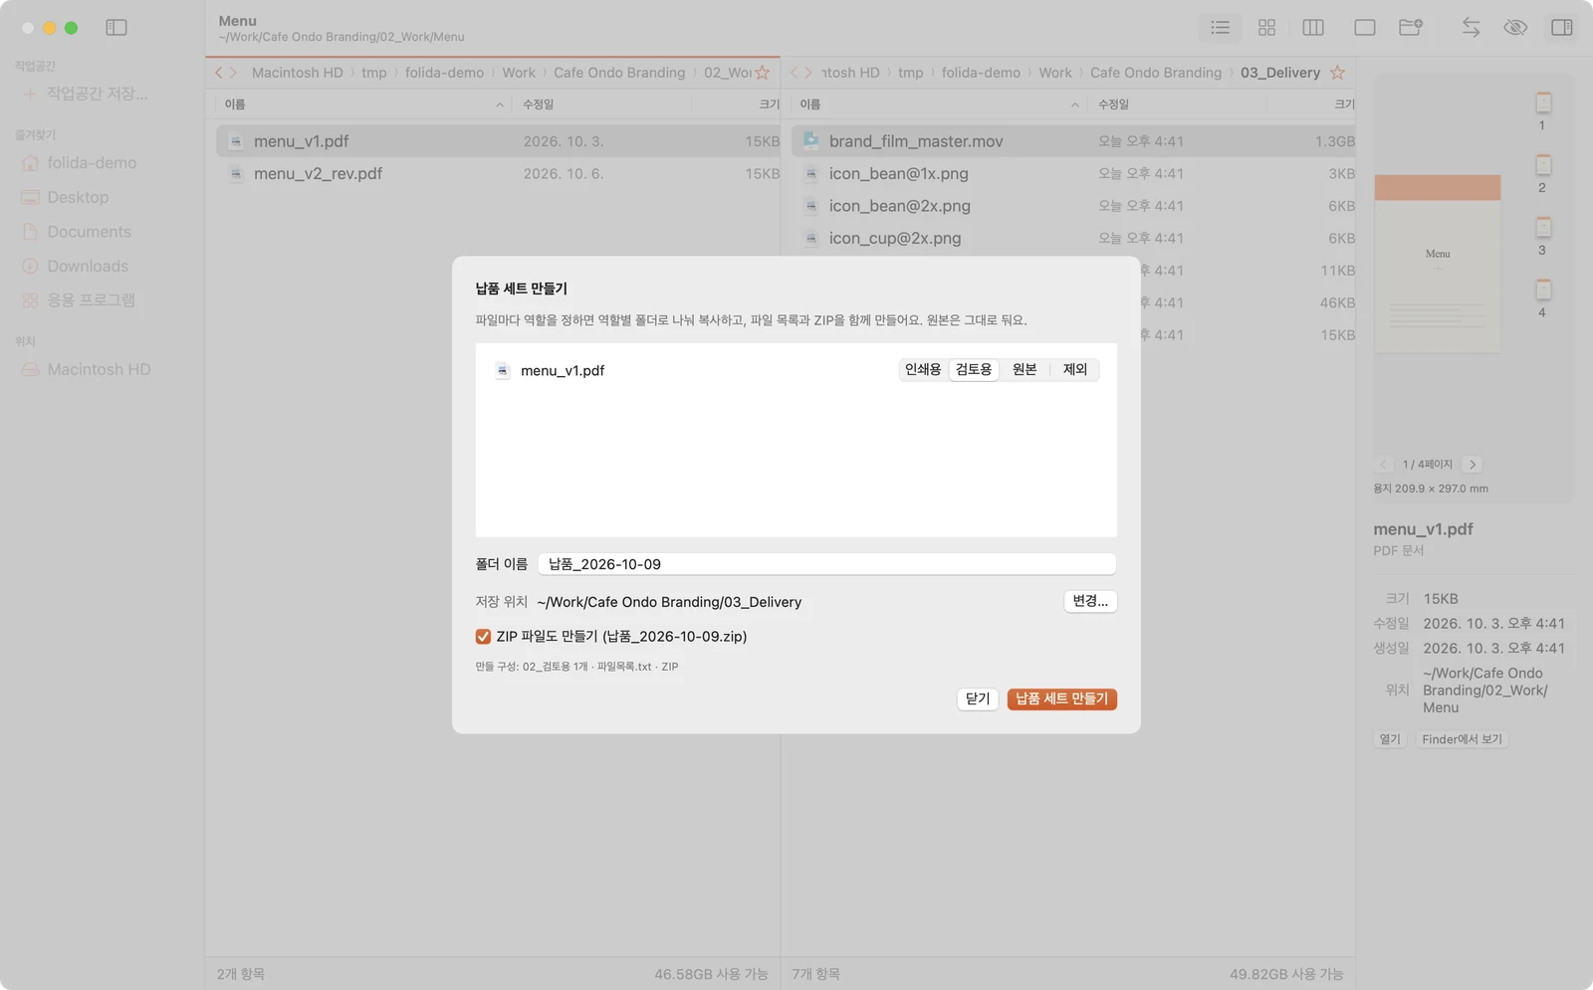Viewport: 1593px width, 990px height.
Task: Click the 폴더 이름 input field
Action: [x=826, y=564]
